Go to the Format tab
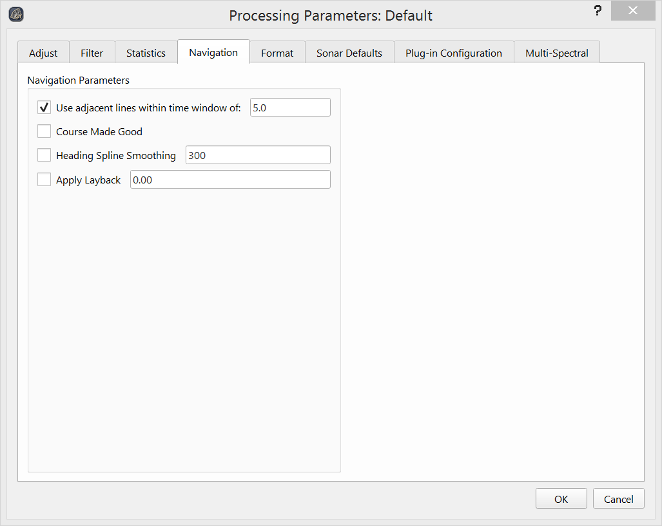Image resolution: width=662 pixels, height=526 pixels. [277, 53]
